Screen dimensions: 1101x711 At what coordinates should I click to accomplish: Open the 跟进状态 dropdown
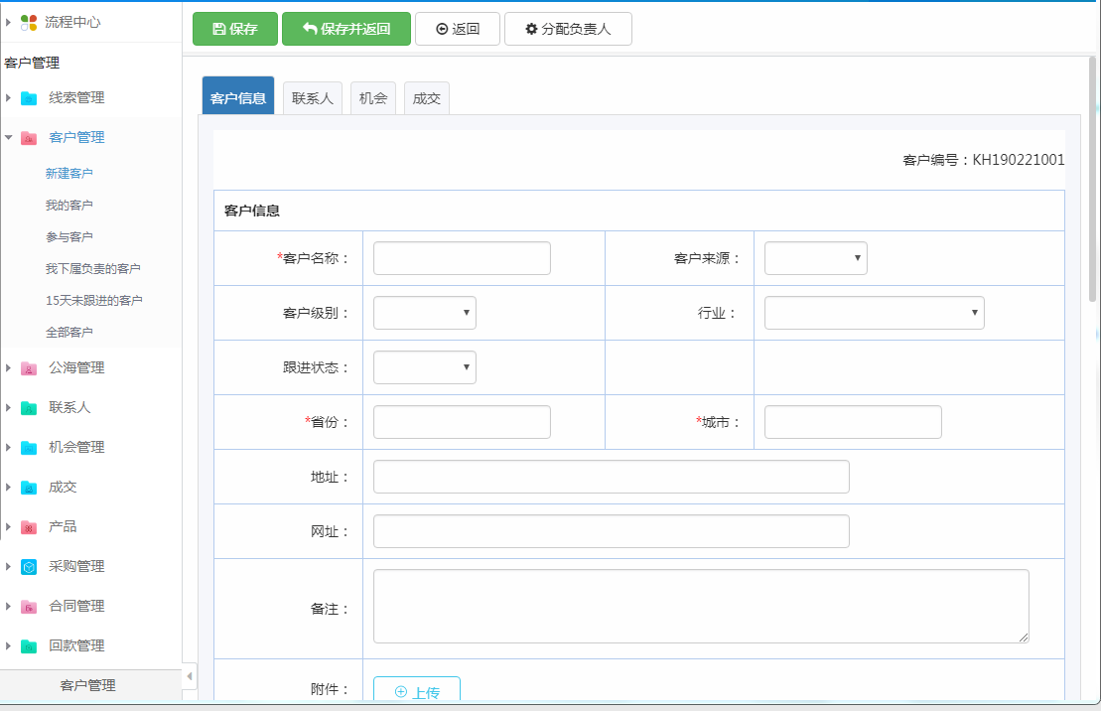click(424, 367)
